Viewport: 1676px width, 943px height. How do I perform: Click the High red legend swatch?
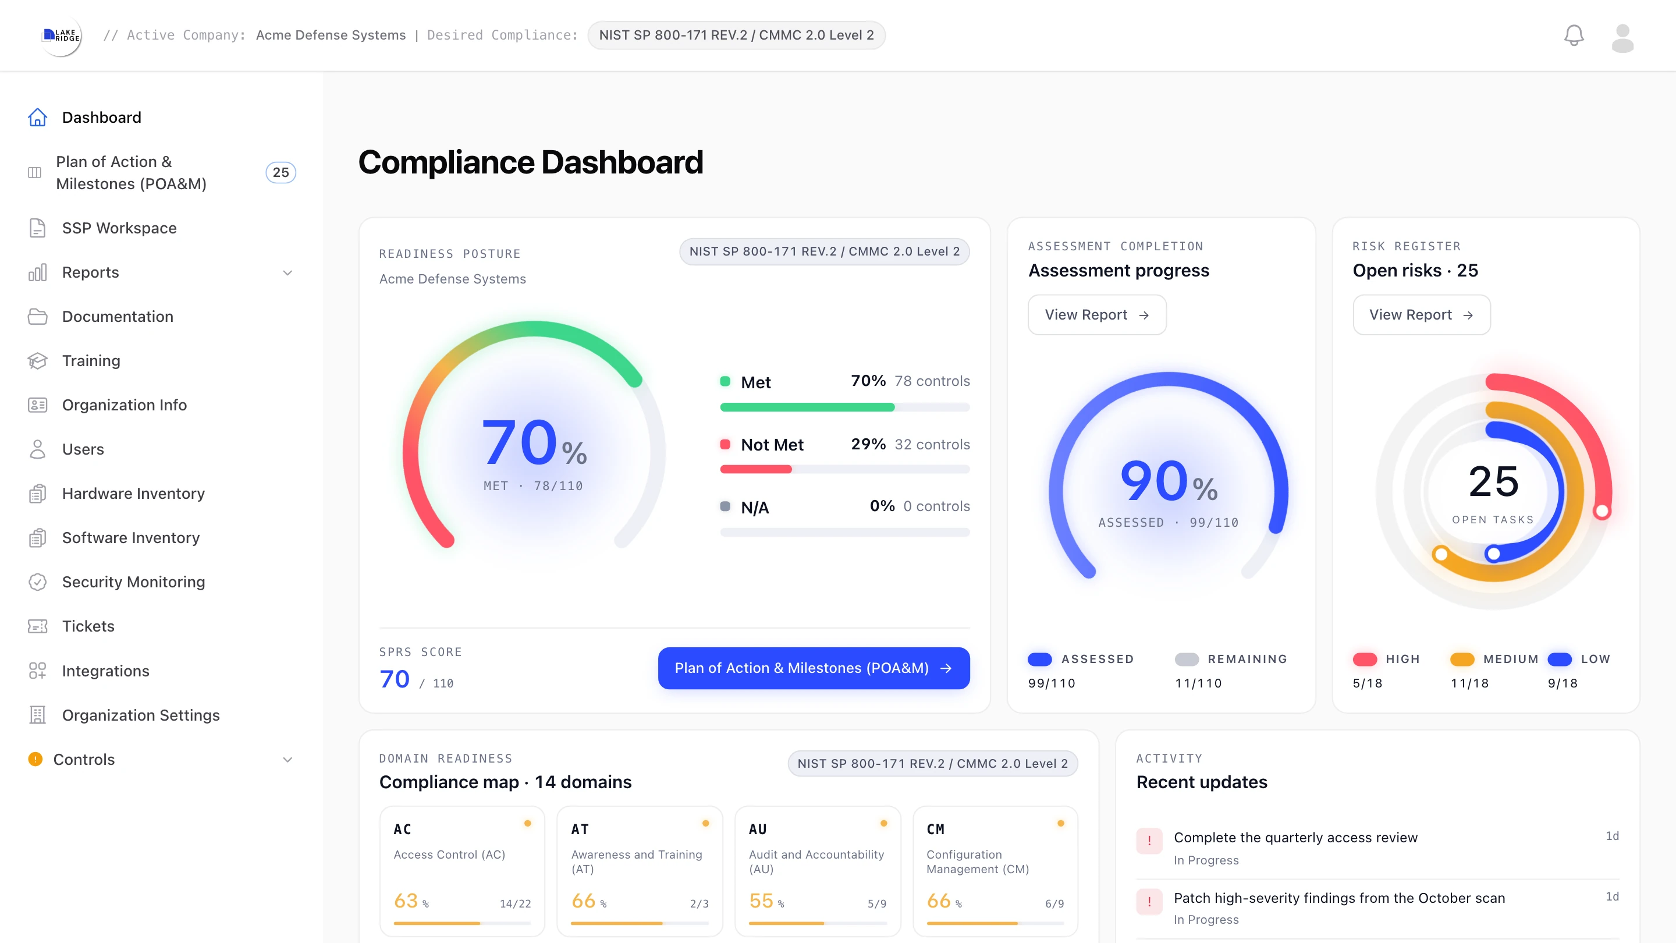click(1364, 658)
